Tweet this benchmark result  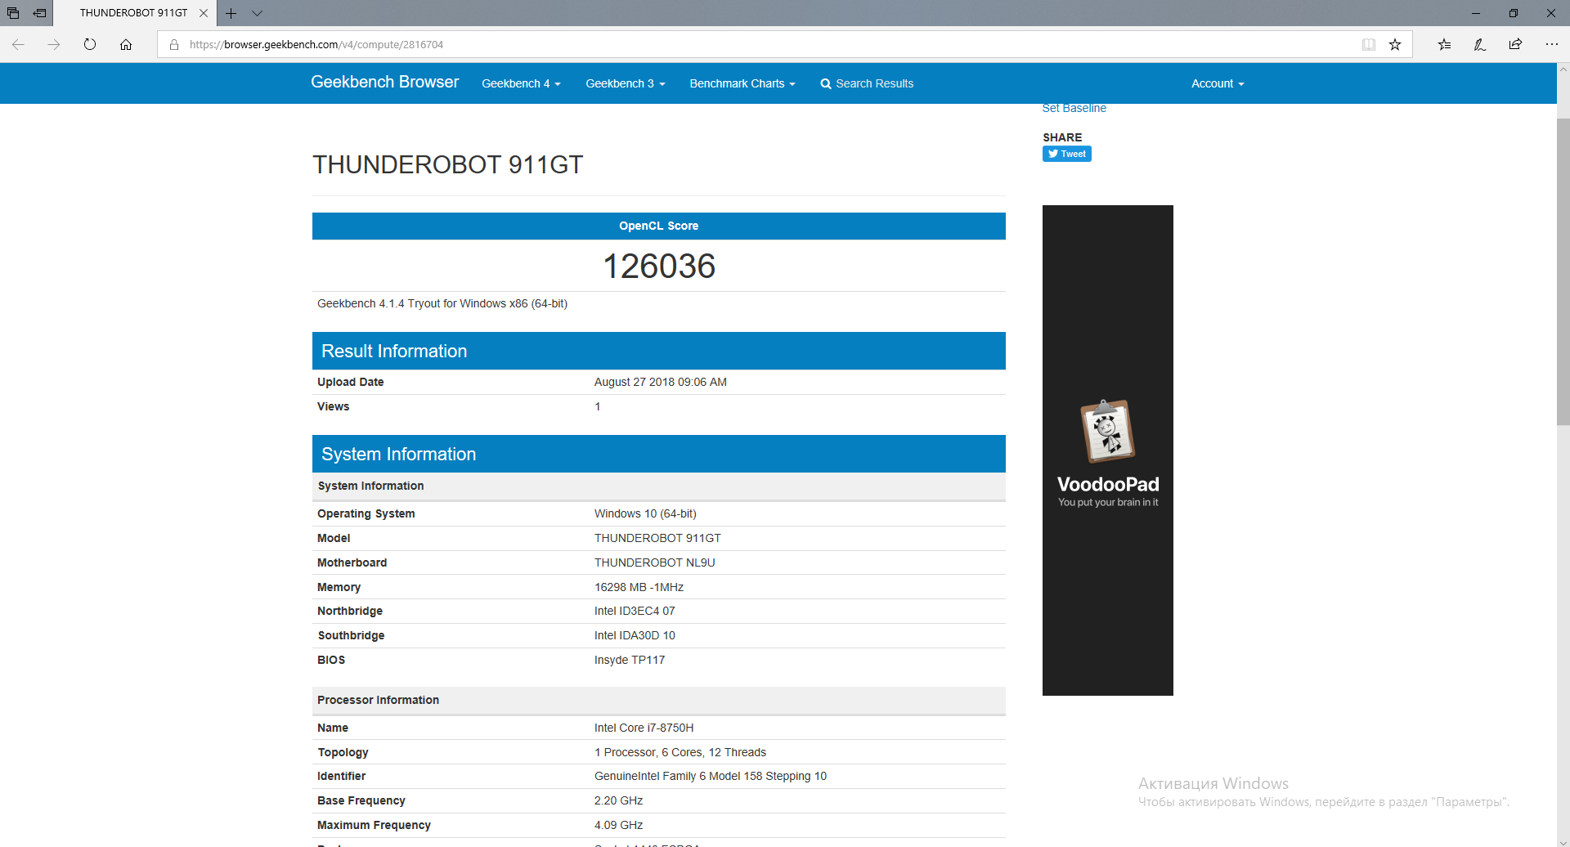(1067, 154)
